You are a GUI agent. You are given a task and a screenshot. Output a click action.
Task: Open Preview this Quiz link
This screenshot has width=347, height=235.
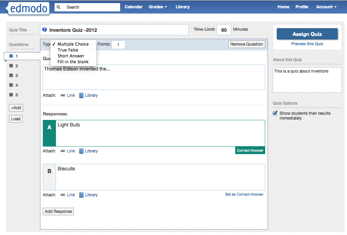click(307, 44)
